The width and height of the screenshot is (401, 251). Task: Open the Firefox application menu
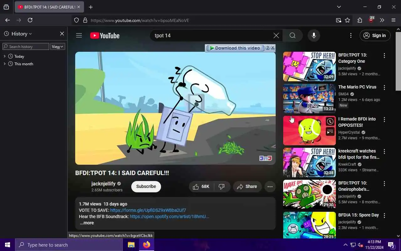coord(393,20)
